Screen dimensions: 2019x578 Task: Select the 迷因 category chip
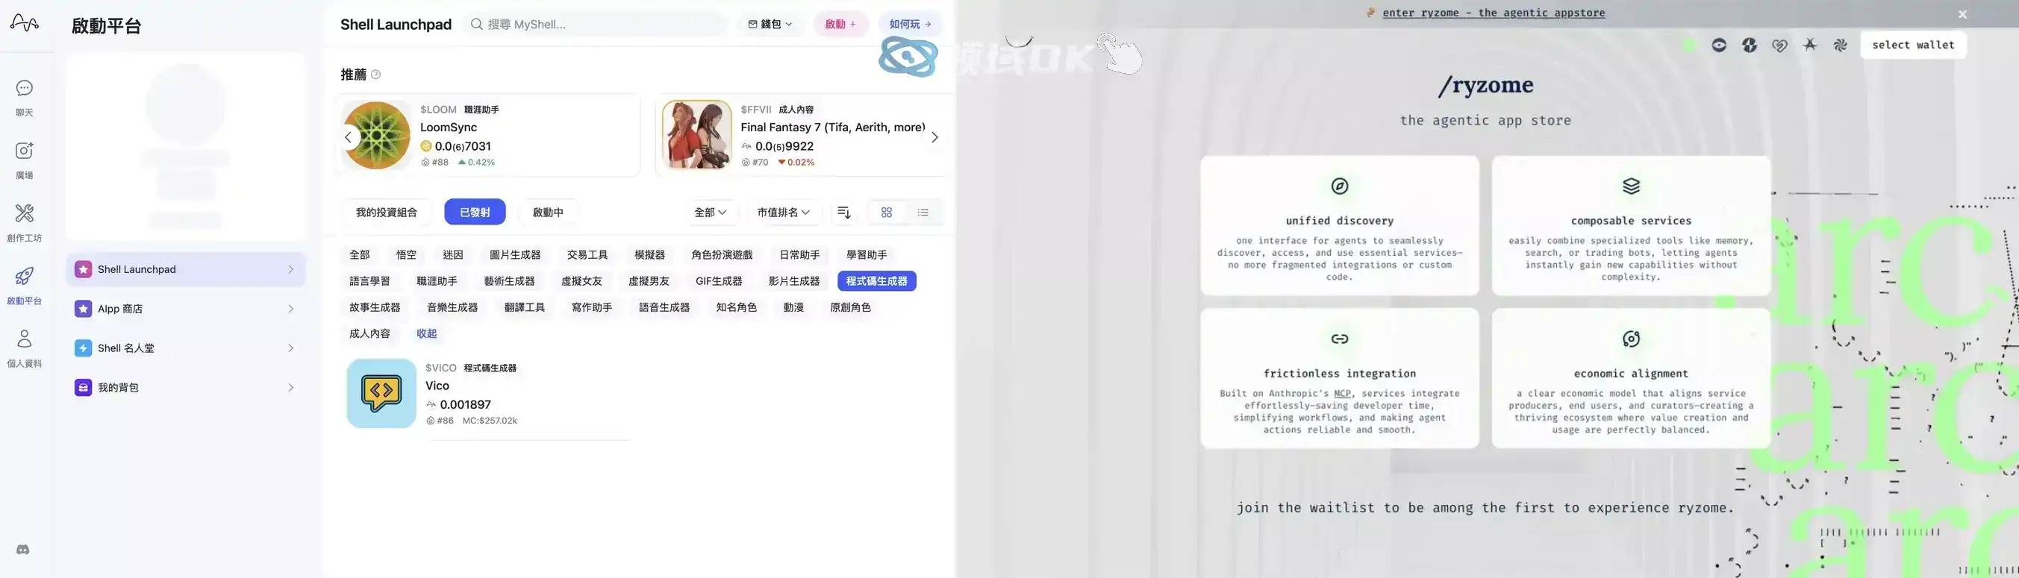pos(453,255)
